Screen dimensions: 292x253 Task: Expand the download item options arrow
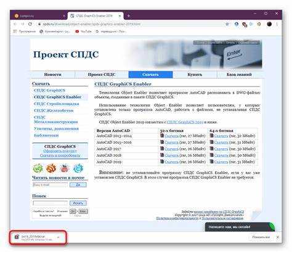(x=59, y=238)
